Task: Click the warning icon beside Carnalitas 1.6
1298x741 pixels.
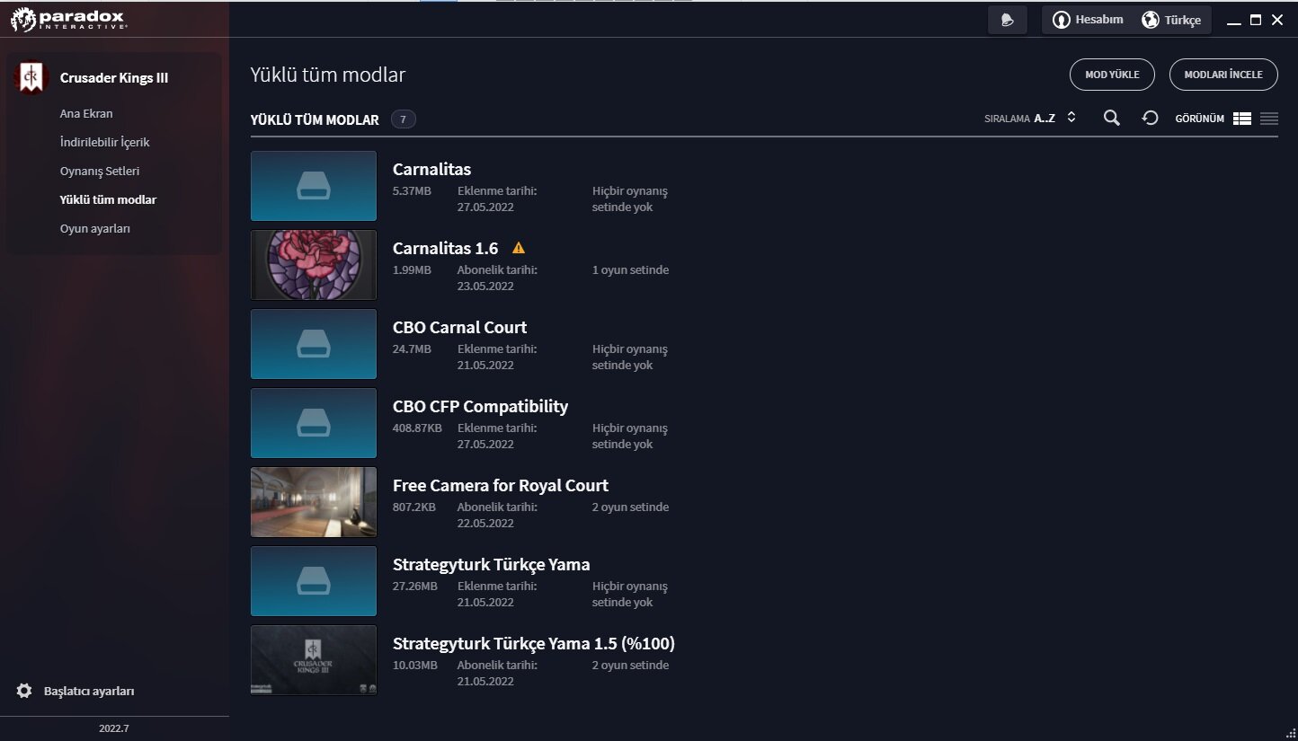Action: (x=519, y=248)
